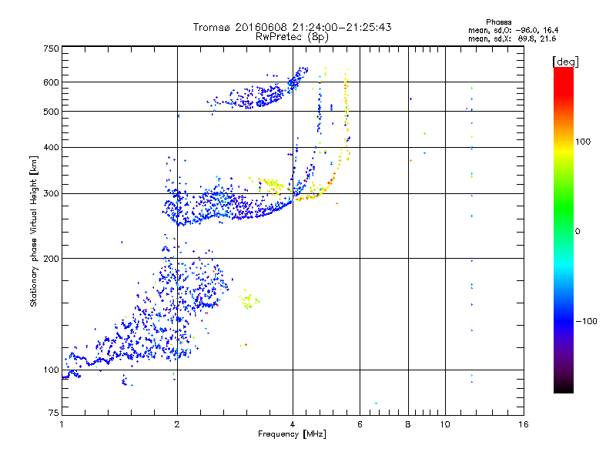The width and height of the screenshot is (616, 462).
Task: Click the y-axis tick label '500'
Action: tap(51, 112)
